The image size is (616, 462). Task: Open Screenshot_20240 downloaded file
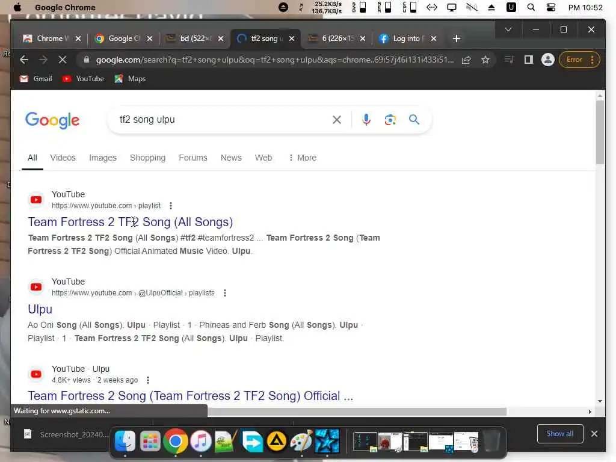[65, 434]
